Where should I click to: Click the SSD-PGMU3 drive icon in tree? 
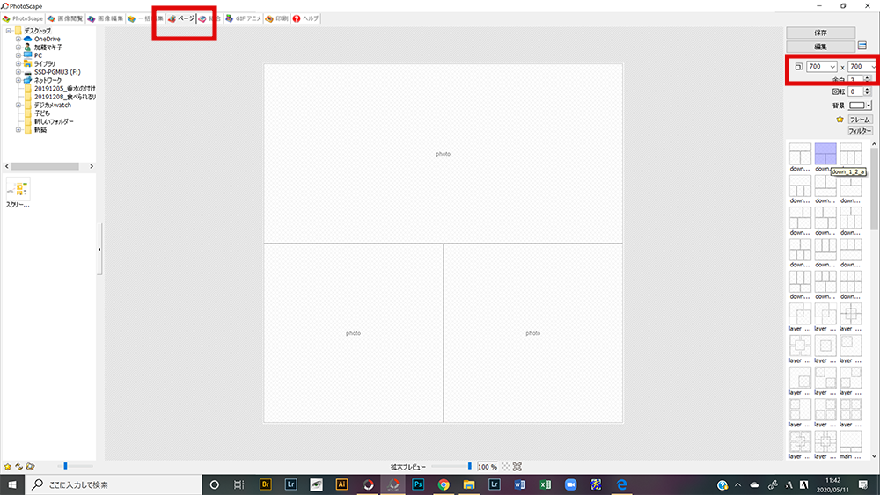tap(27, 72)
